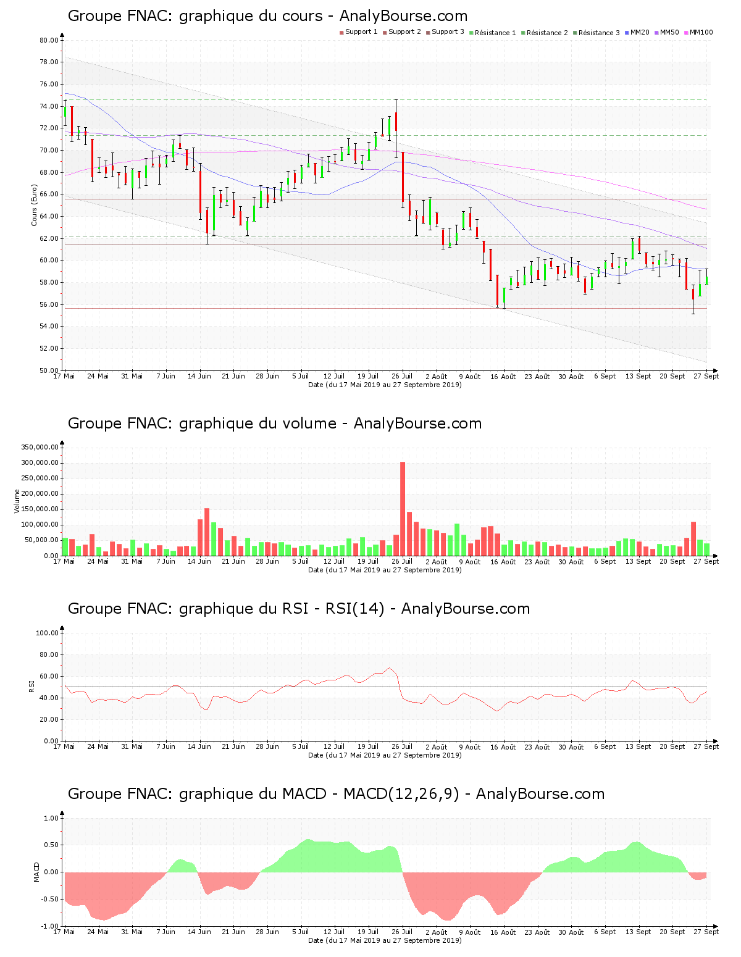Click '5 Juil' date on the volume chart axis

[300, 561]
